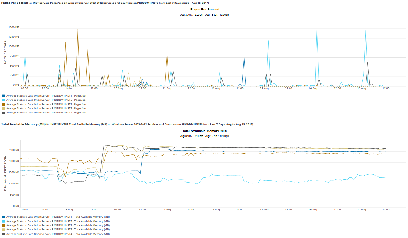Click the date range subtitle under Pages Per Second title

[205, 15]
